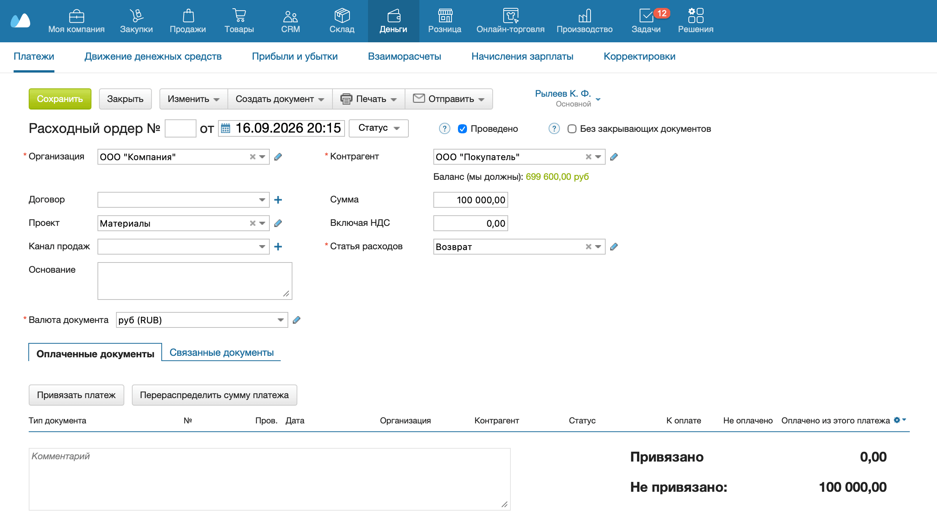Edit Проект with the pencil icon
Image resolution: width=937 pixels, height=525 pixels.
(278, 223)
